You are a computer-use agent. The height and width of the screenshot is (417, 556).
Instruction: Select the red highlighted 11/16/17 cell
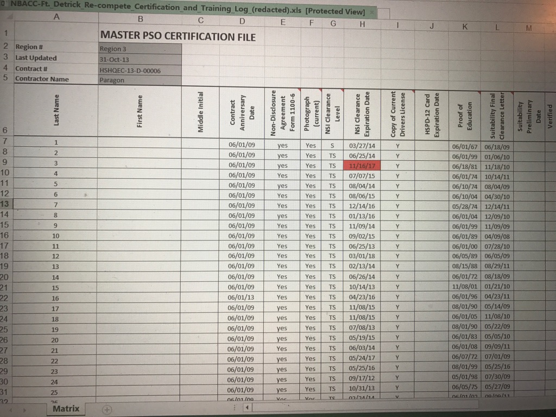[x=362, y=166]
